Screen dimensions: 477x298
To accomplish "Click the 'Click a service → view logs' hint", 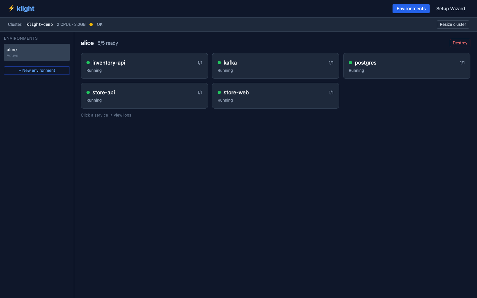I will point(106,115).
